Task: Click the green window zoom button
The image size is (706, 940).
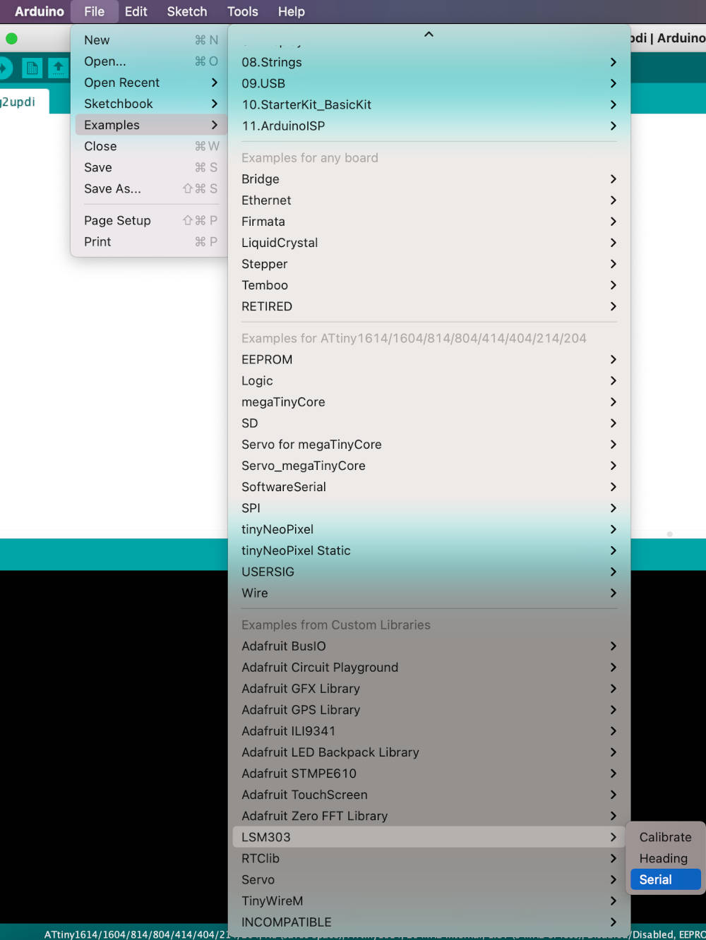Action: point(11,39)
